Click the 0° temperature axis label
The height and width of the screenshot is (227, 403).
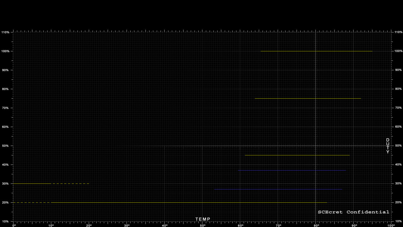[14, 225]
